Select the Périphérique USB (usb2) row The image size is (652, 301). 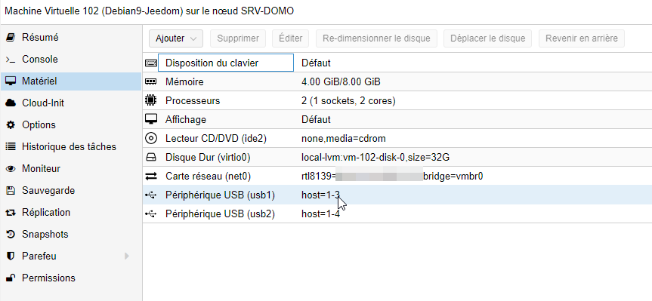[397, 213]
